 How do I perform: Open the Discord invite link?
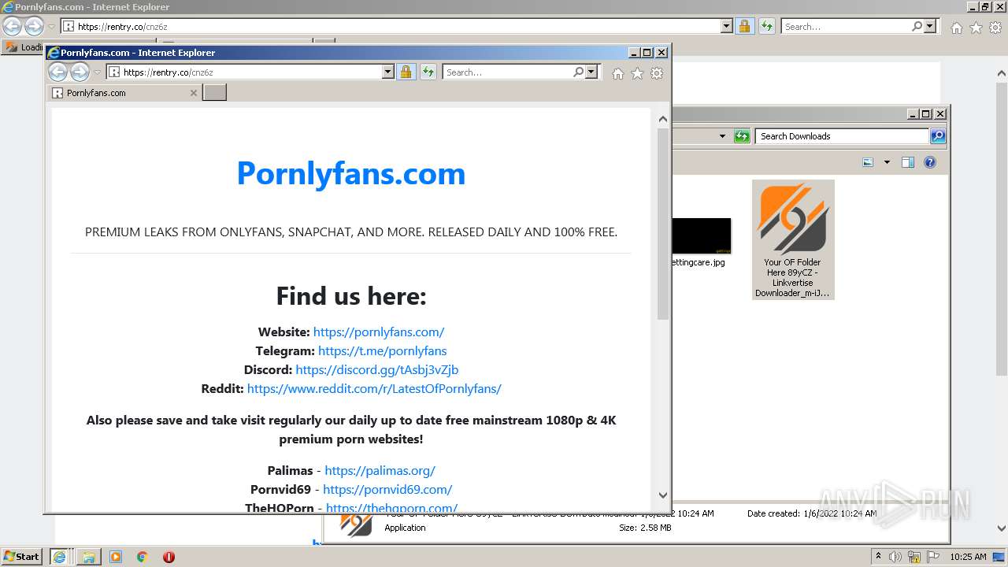tap(377, 369)
